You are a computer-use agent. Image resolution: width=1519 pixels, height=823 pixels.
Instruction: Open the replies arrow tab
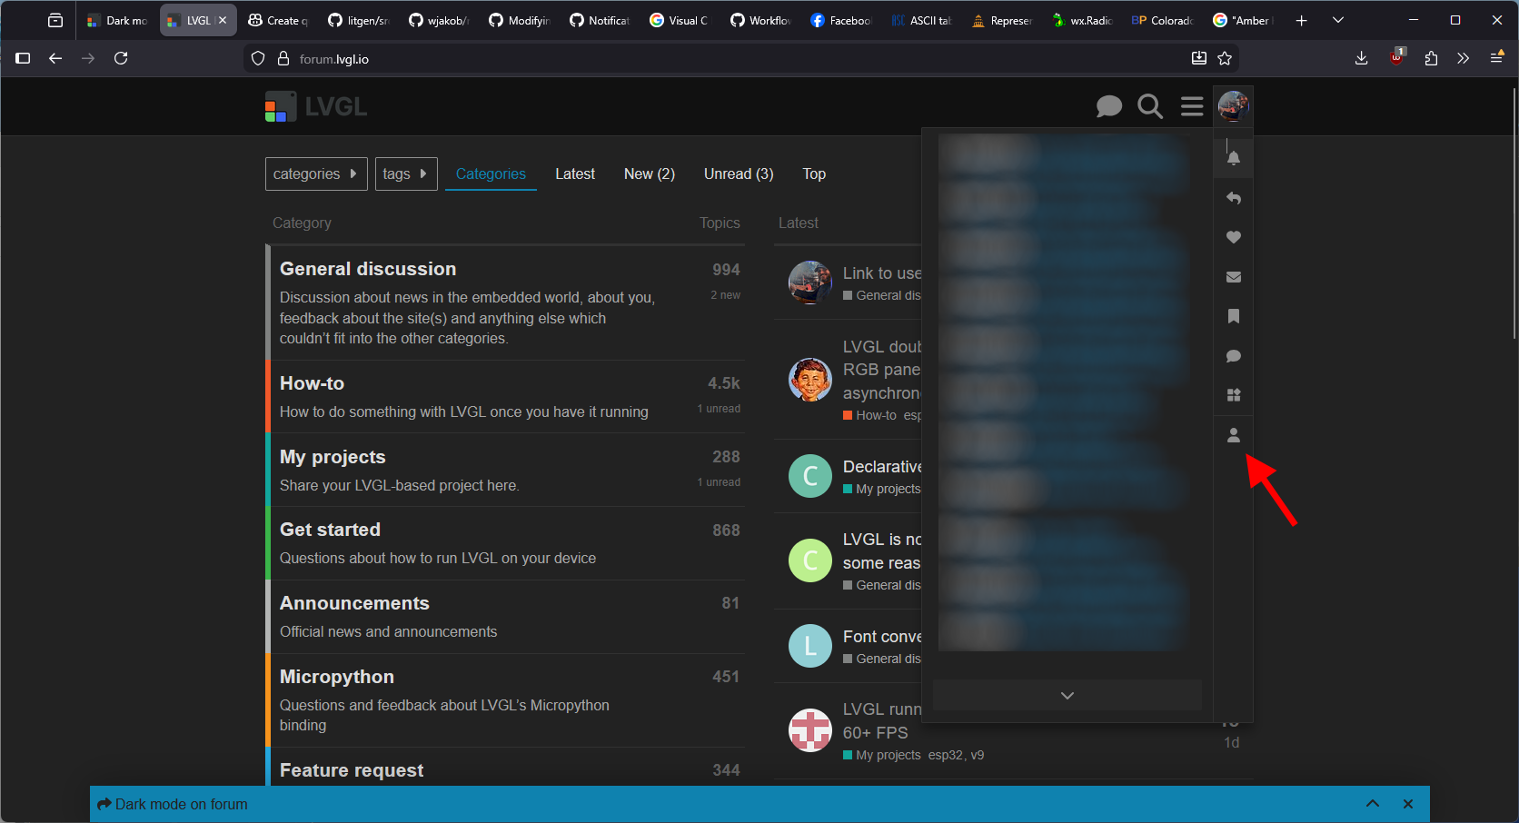coord(1233,198)
